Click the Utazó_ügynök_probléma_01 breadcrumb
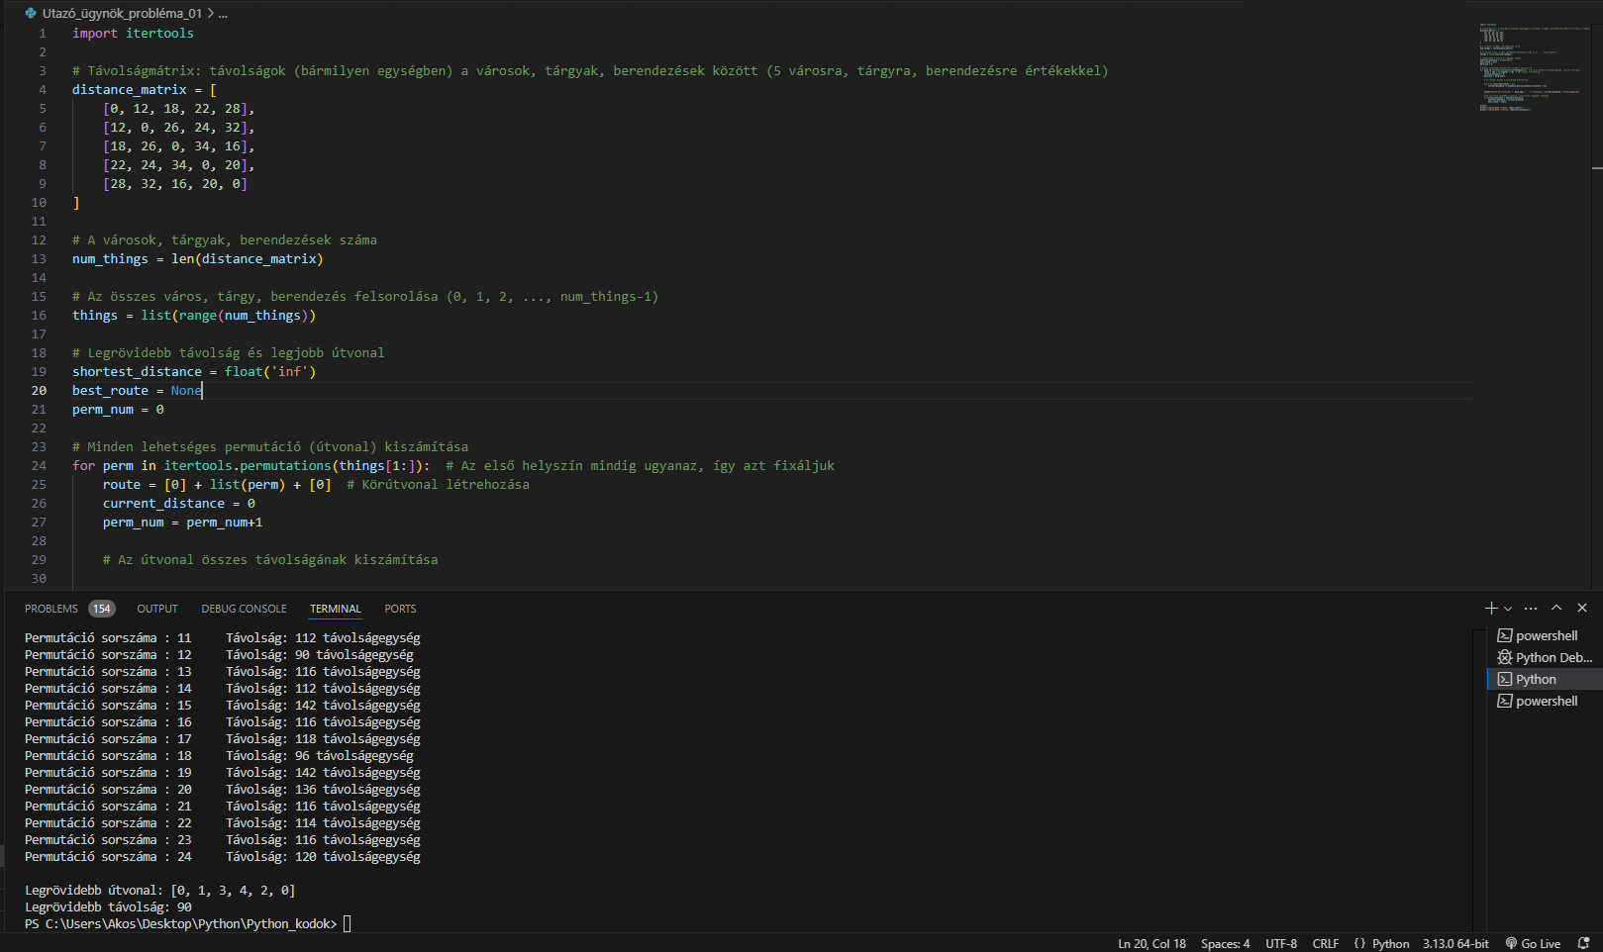 [121, 13]
